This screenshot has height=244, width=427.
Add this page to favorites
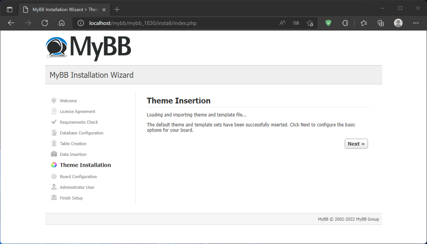click(x=310, y=23)
